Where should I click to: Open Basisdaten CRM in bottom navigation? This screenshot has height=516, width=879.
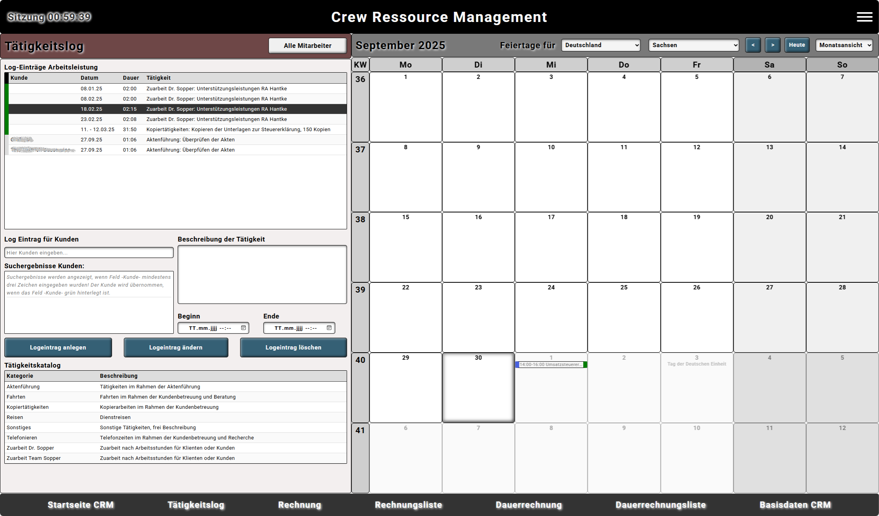tap(795, 505)
